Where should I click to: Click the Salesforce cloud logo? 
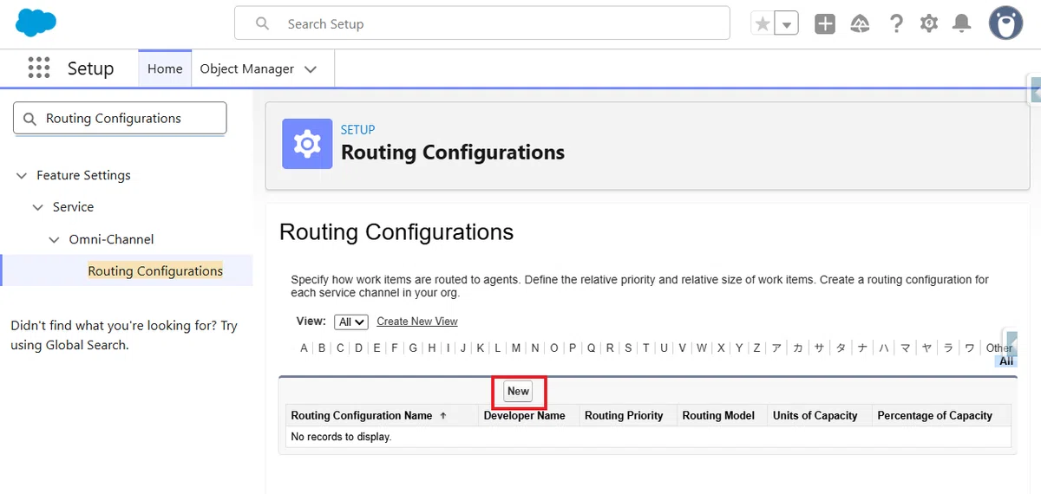click(x=36, y=23)
